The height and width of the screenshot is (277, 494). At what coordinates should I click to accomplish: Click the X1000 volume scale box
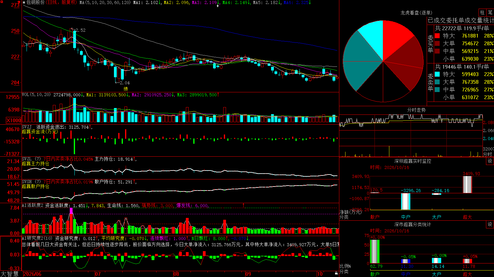[x=14, y=120]
